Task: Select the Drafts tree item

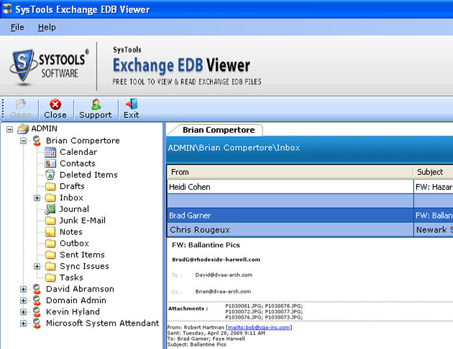Action: [72, 186]
